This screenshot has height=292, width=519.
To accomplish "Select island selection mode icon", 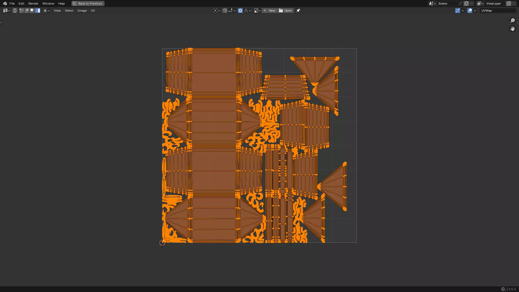I will [x=38, y=11].
